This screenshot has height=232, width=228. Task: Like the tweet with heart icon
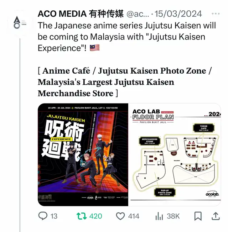click(x=120, y=216)
